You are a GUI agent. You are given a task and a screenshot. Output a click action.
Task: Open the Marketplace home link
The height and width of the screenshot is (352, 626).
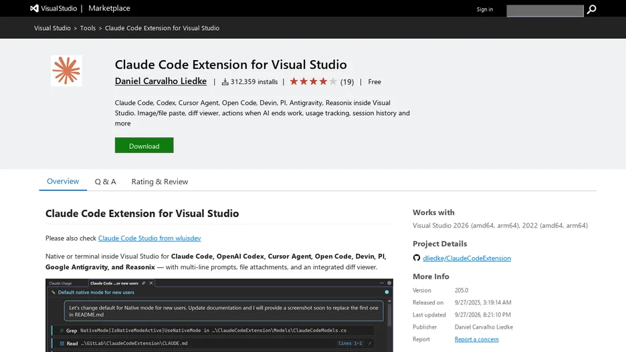coord(109,9)
